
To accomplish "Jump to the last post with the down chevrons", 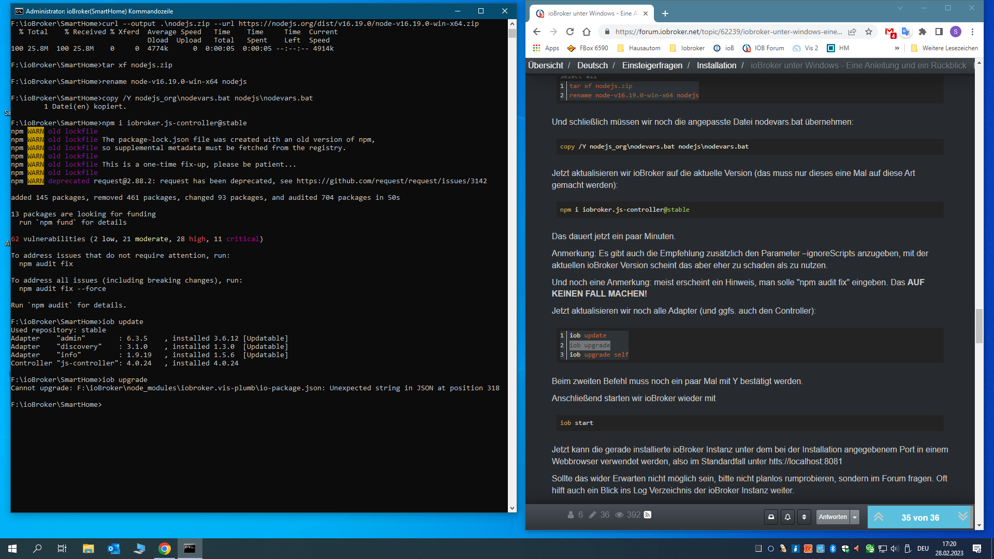I will (x=962, y=516).
